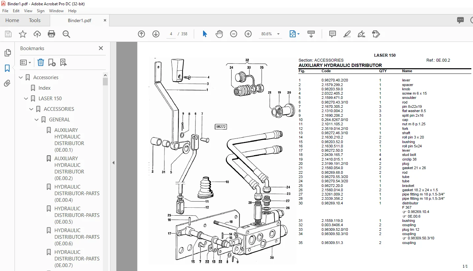
Task: Click the page number input field
Action: pos(171,34)
